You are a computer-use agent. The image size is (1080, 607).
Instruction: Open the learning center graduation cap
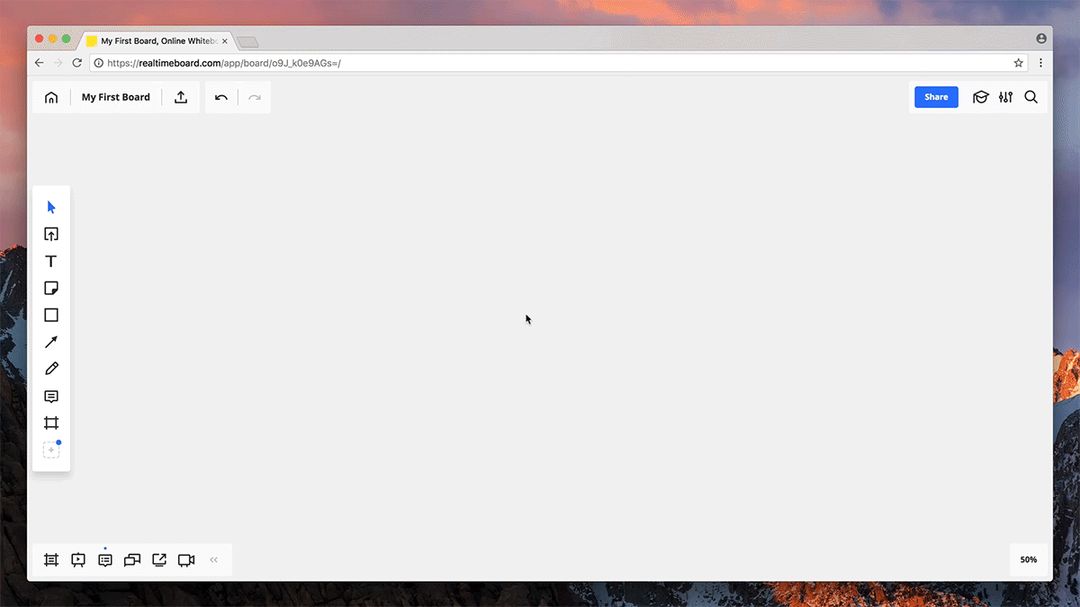coord(981,97)
